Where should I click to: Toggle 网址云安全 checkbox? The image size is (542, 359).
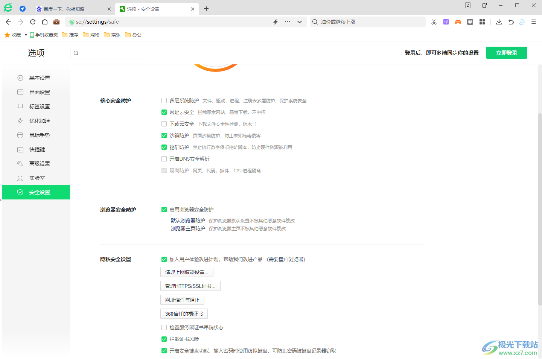164,112
